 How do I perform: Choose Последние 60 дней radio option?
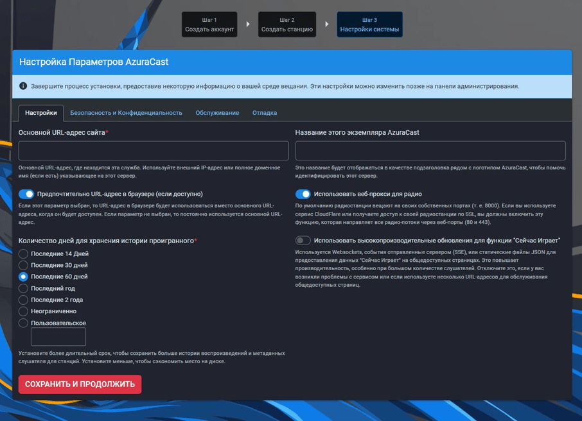(23, 277)
